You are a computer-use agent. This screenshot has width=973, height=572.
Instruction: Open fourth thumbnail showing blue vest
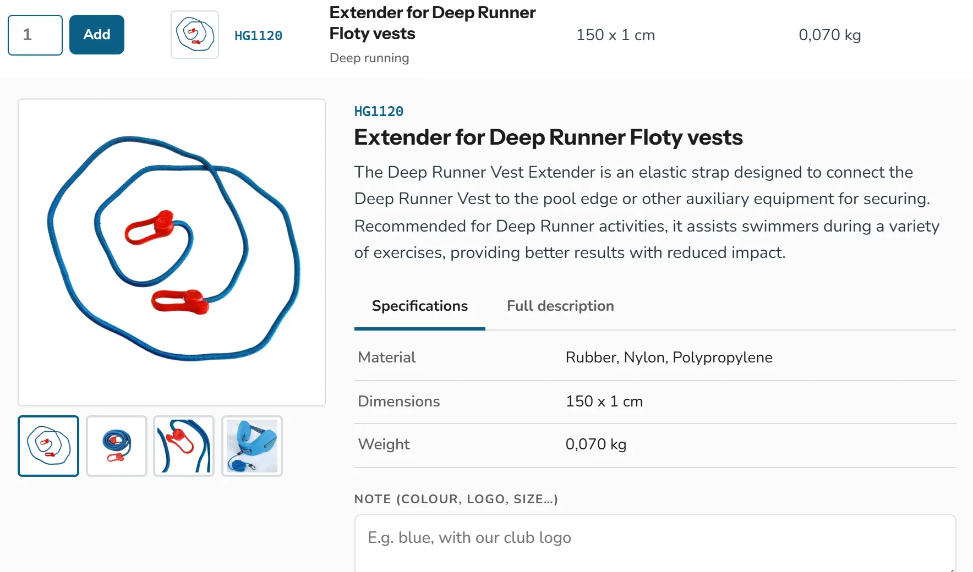(252, 446)
